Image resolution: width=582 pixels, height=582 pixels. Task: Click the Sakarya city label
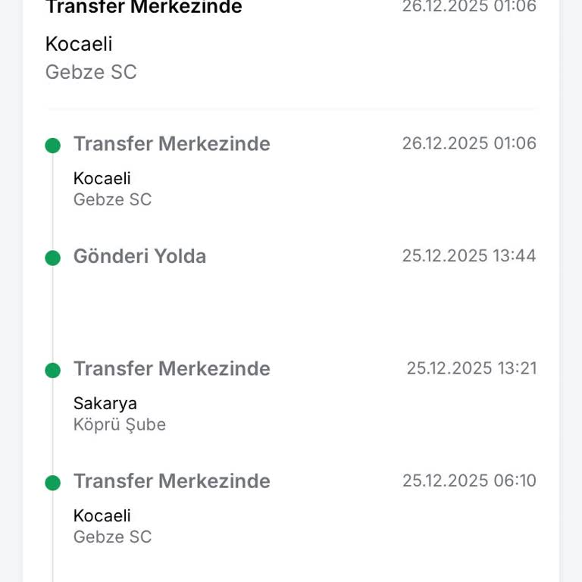(105, 403)
